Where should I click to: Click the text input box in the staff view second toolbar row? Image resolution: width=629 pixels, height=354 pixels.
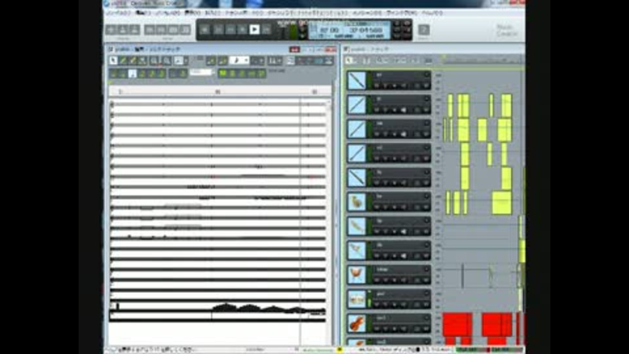coord(200,73)
